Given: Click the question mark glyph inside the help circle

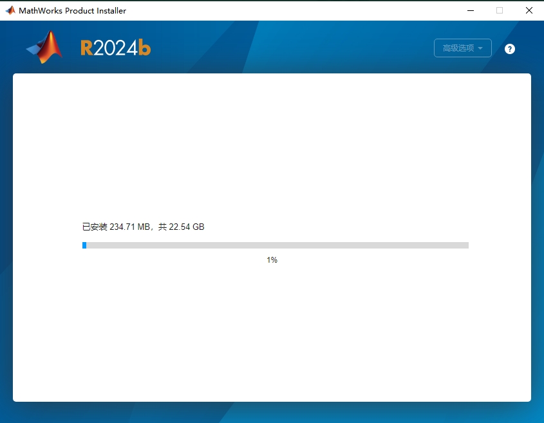Looking at the screenshot, I should pyautogui.click(x=509, y=48).
